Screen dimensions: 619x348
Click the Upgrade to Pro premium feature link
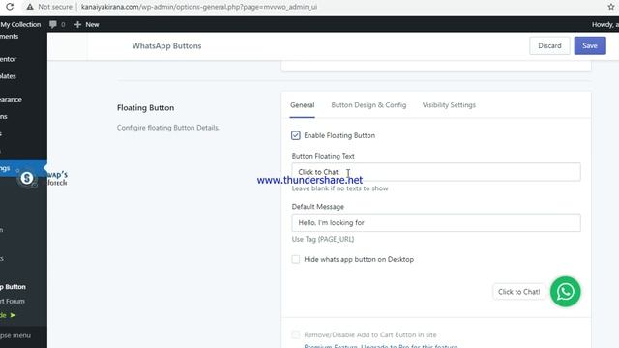click(380, 346)
